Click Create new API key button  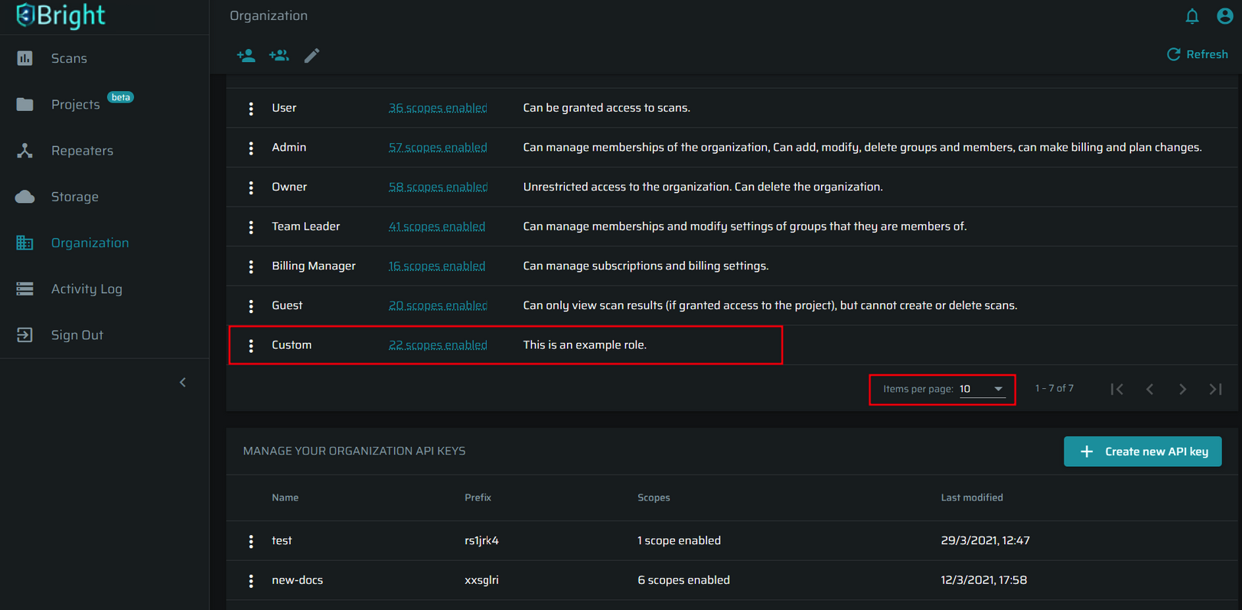[1143, 452]
